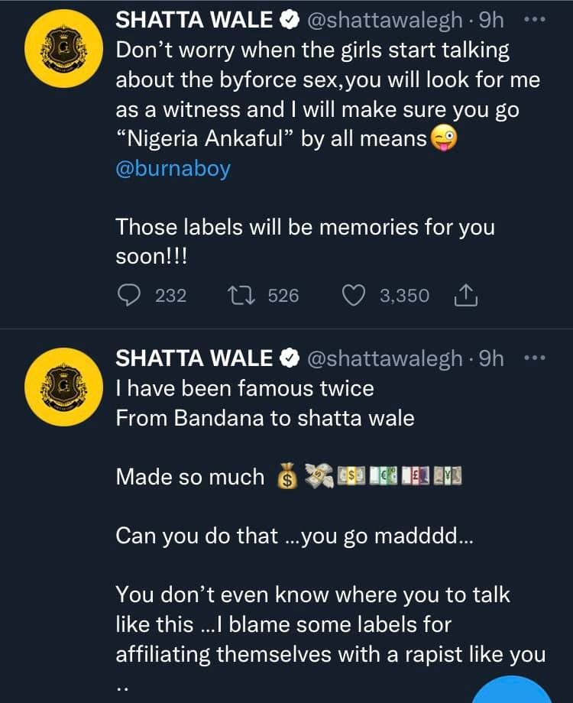Open first tweet's SHATTA WALE profile picture
Image resolution: width=573 pixels, height=703 pixels.
point(63,48)
